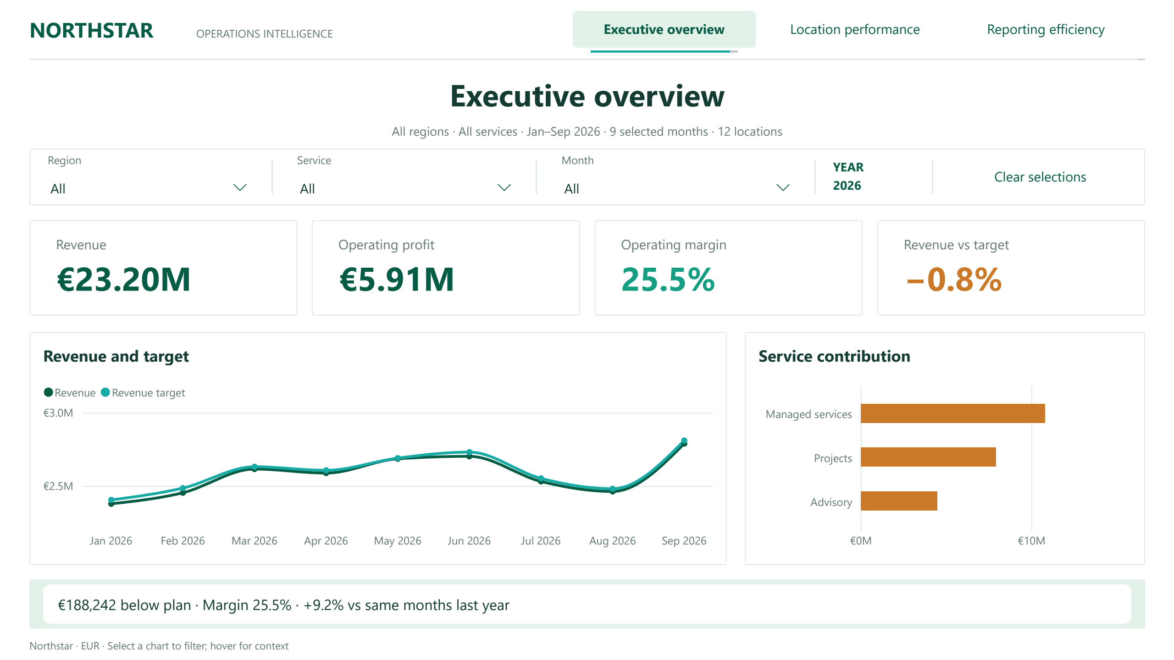
Task: Open the Region dropdown chevron
Action: pyautogui.click(x=240, y=188)
